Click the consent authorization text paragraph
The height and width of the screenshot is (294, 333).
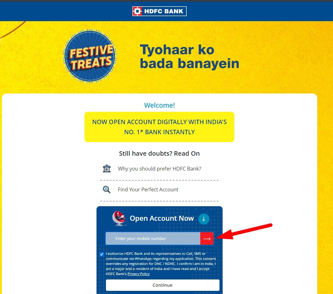161,264
